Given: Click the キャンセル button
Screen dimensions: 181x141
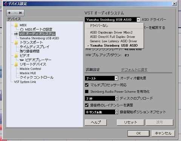Looking at the screenshot, I should 163,133.
